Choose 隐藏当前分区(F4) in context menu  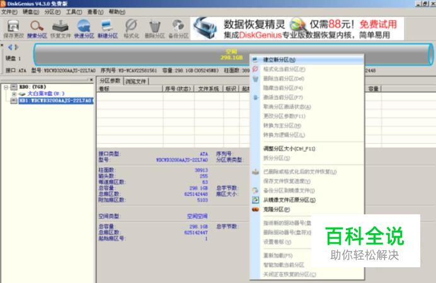pyautogui.click(x=307, y=88)
